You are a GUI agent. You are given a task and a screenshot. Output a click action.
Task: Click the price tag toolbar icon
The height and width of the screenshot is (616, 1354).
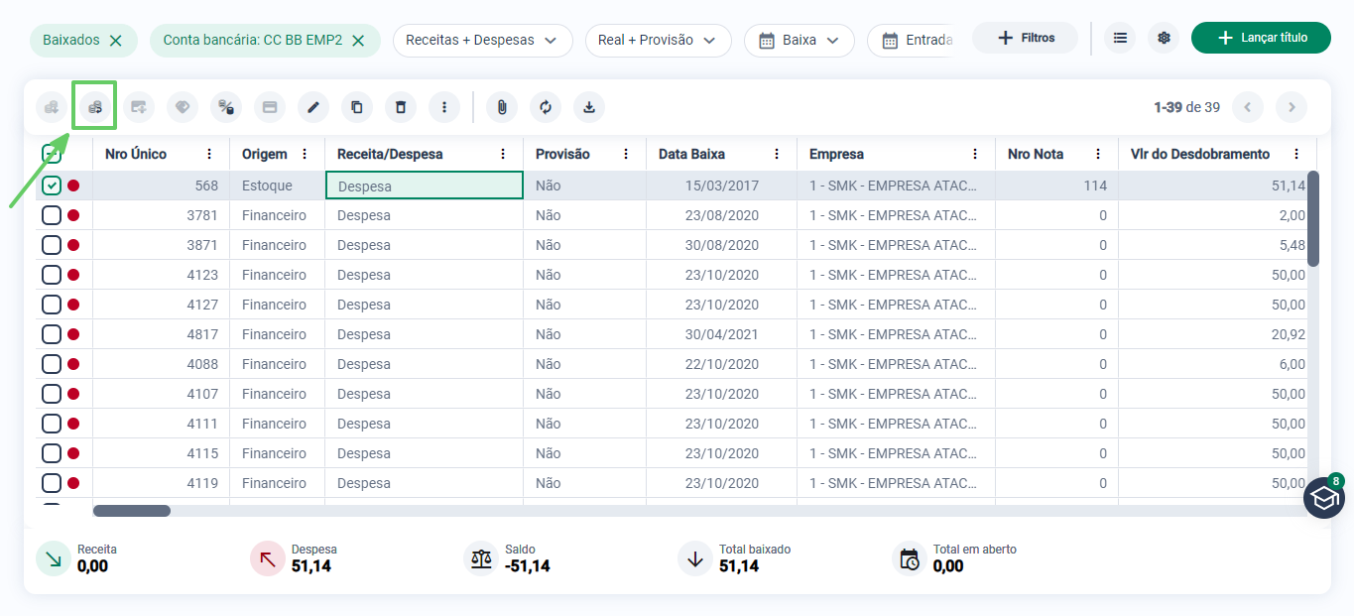click(183, 107)
